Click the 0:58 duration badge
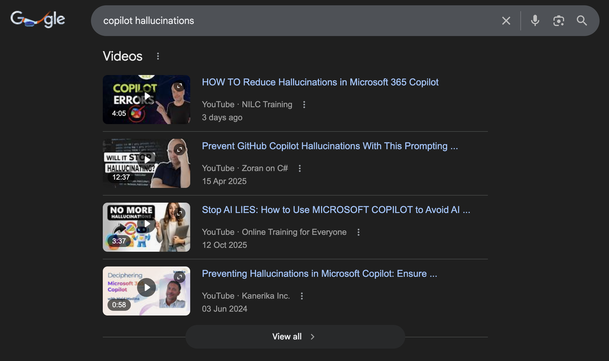609x361 pixels. [119, 305]
